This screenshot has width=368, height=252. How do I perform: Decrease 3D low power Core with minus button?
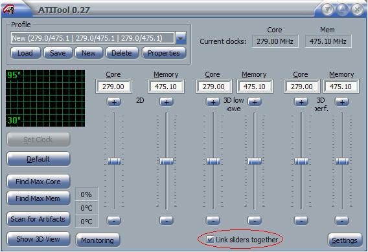[213, 220]
